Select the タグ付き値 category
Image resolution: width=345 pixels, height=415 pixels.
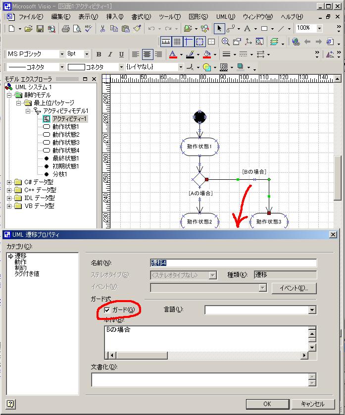coord(27,274)
